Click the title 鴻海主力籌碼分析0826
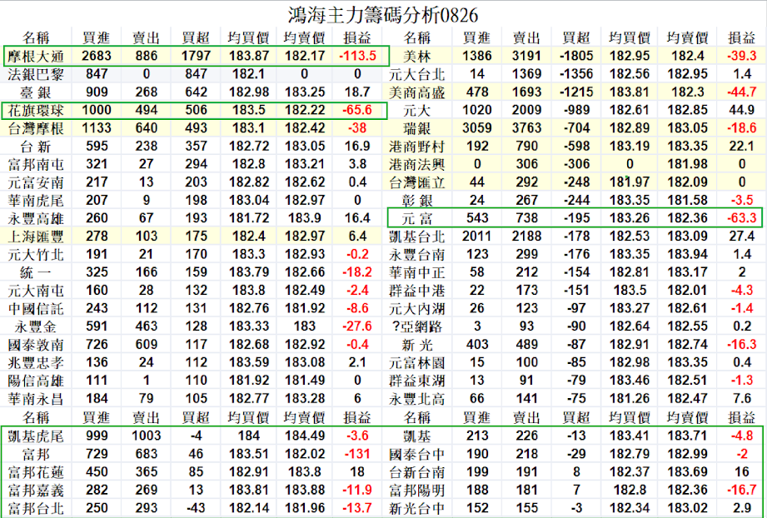 (x=382, y=15)
